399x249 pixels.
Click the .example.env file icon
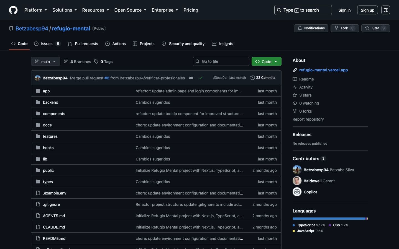pyautogui.click(x=38, y=193)
